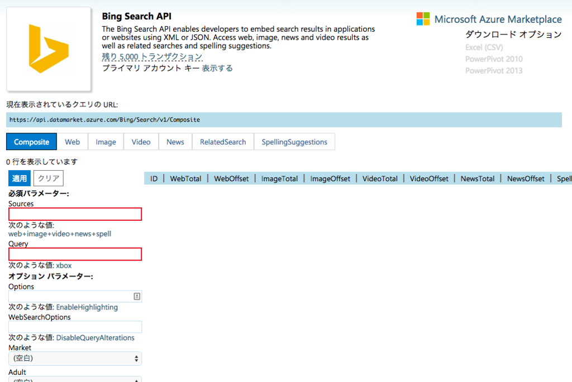The height and width of the screenshot is (382, 572).
Task: Open the SpellingSuggestions tab
Action: coord(294,142)
